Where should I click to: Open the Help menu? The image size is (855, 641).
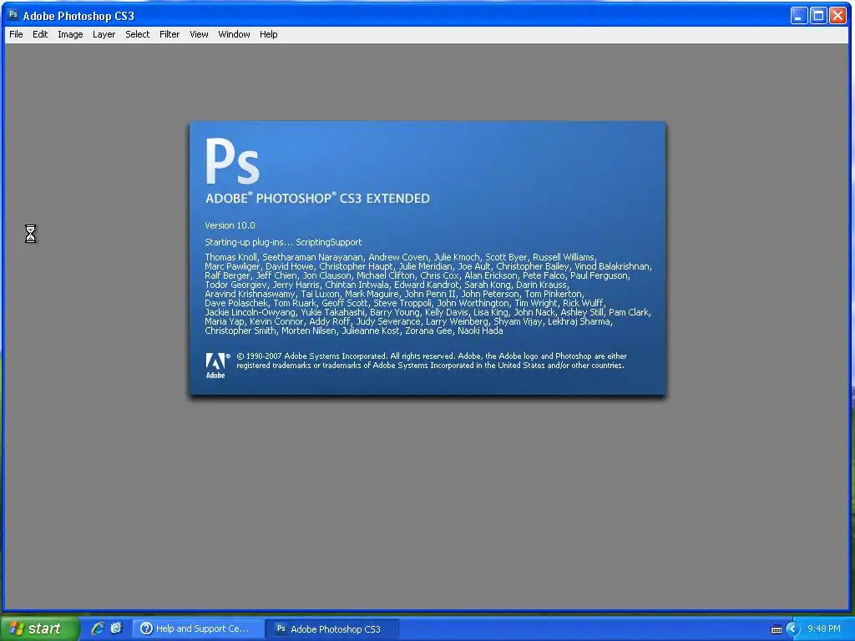pyautogui.click(x=268, y=34)
